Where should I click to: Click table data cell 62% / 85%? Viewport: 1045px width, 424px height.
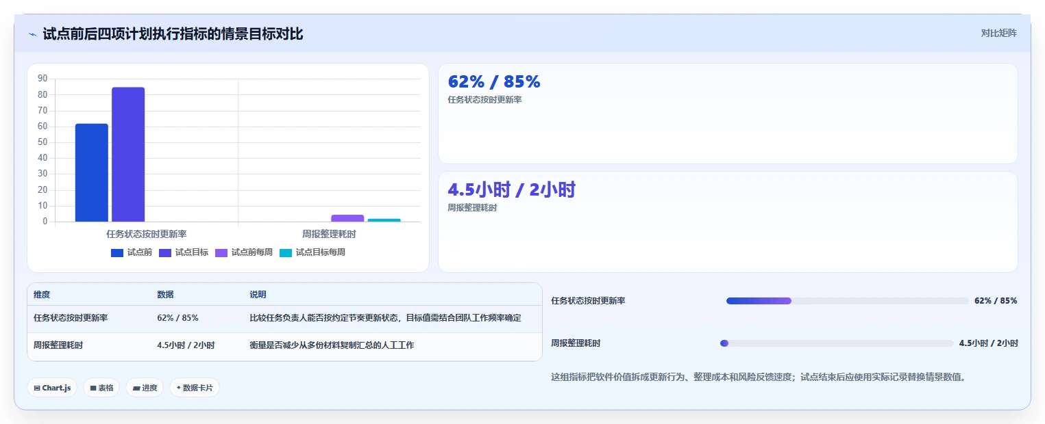click(x=178, y=318)
